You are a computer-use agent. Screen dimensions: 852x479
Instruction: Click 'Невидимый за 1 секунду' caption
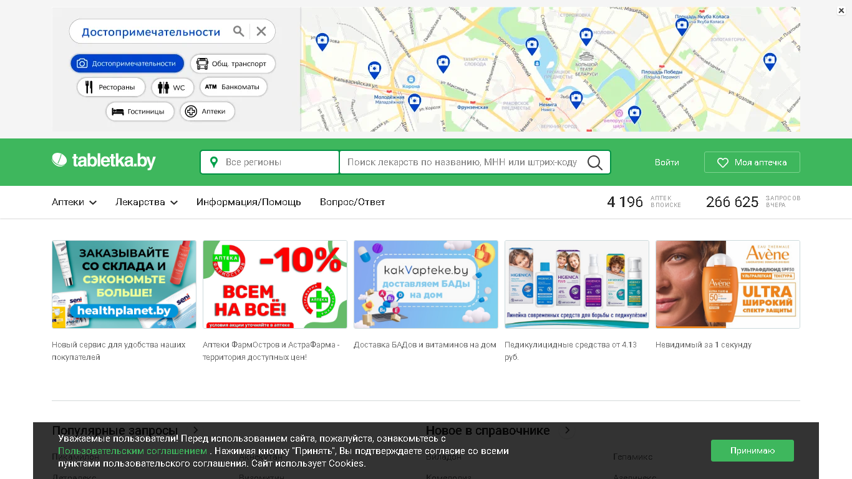(704, 344)
